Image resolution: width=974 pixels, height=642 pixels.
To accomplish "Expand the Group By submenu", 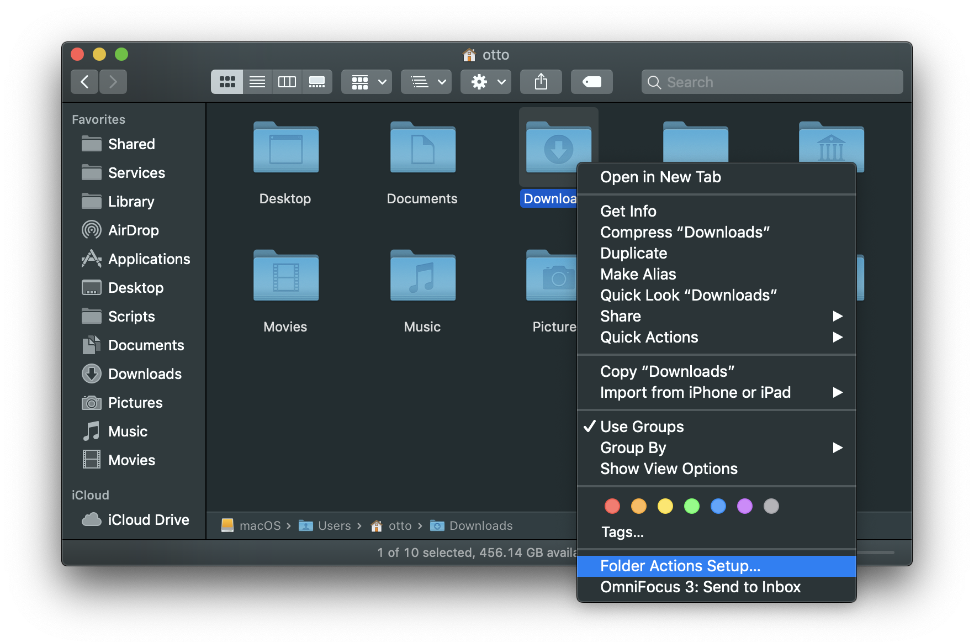I will pyautogui.click(x=633, y=448).
